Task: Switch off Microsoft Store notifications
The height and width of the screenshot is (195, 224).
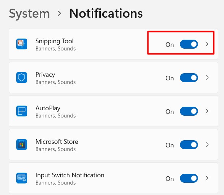Action: click(189, 145)
